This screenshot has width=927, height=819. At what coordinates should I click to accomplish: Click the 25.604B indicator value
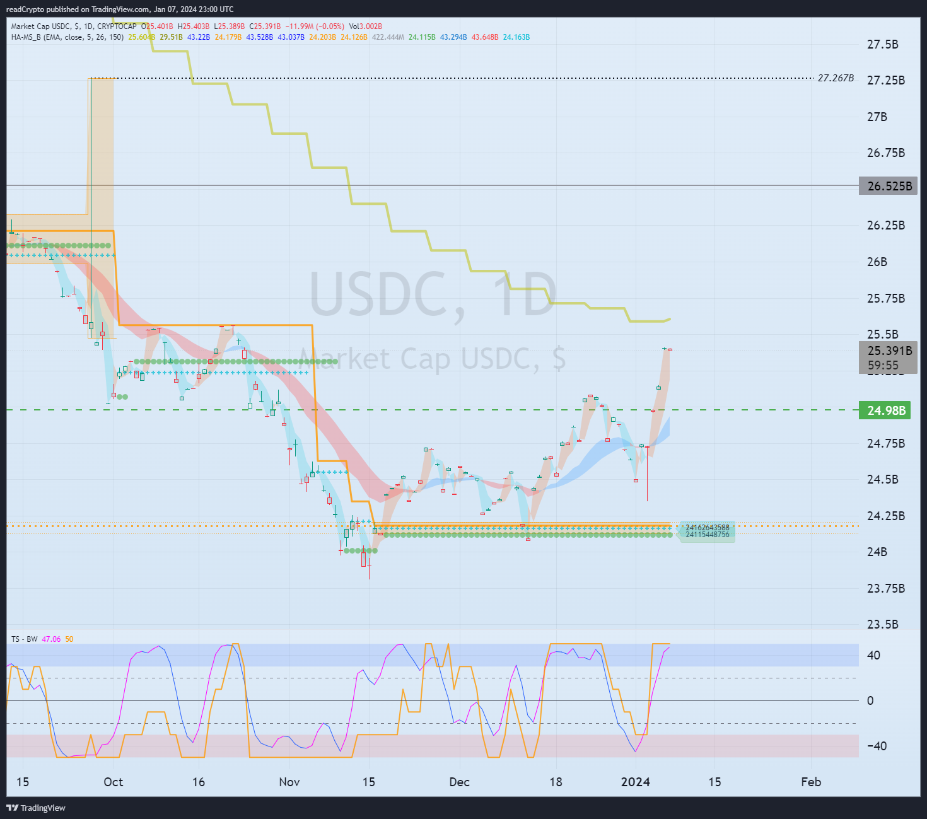142,37
